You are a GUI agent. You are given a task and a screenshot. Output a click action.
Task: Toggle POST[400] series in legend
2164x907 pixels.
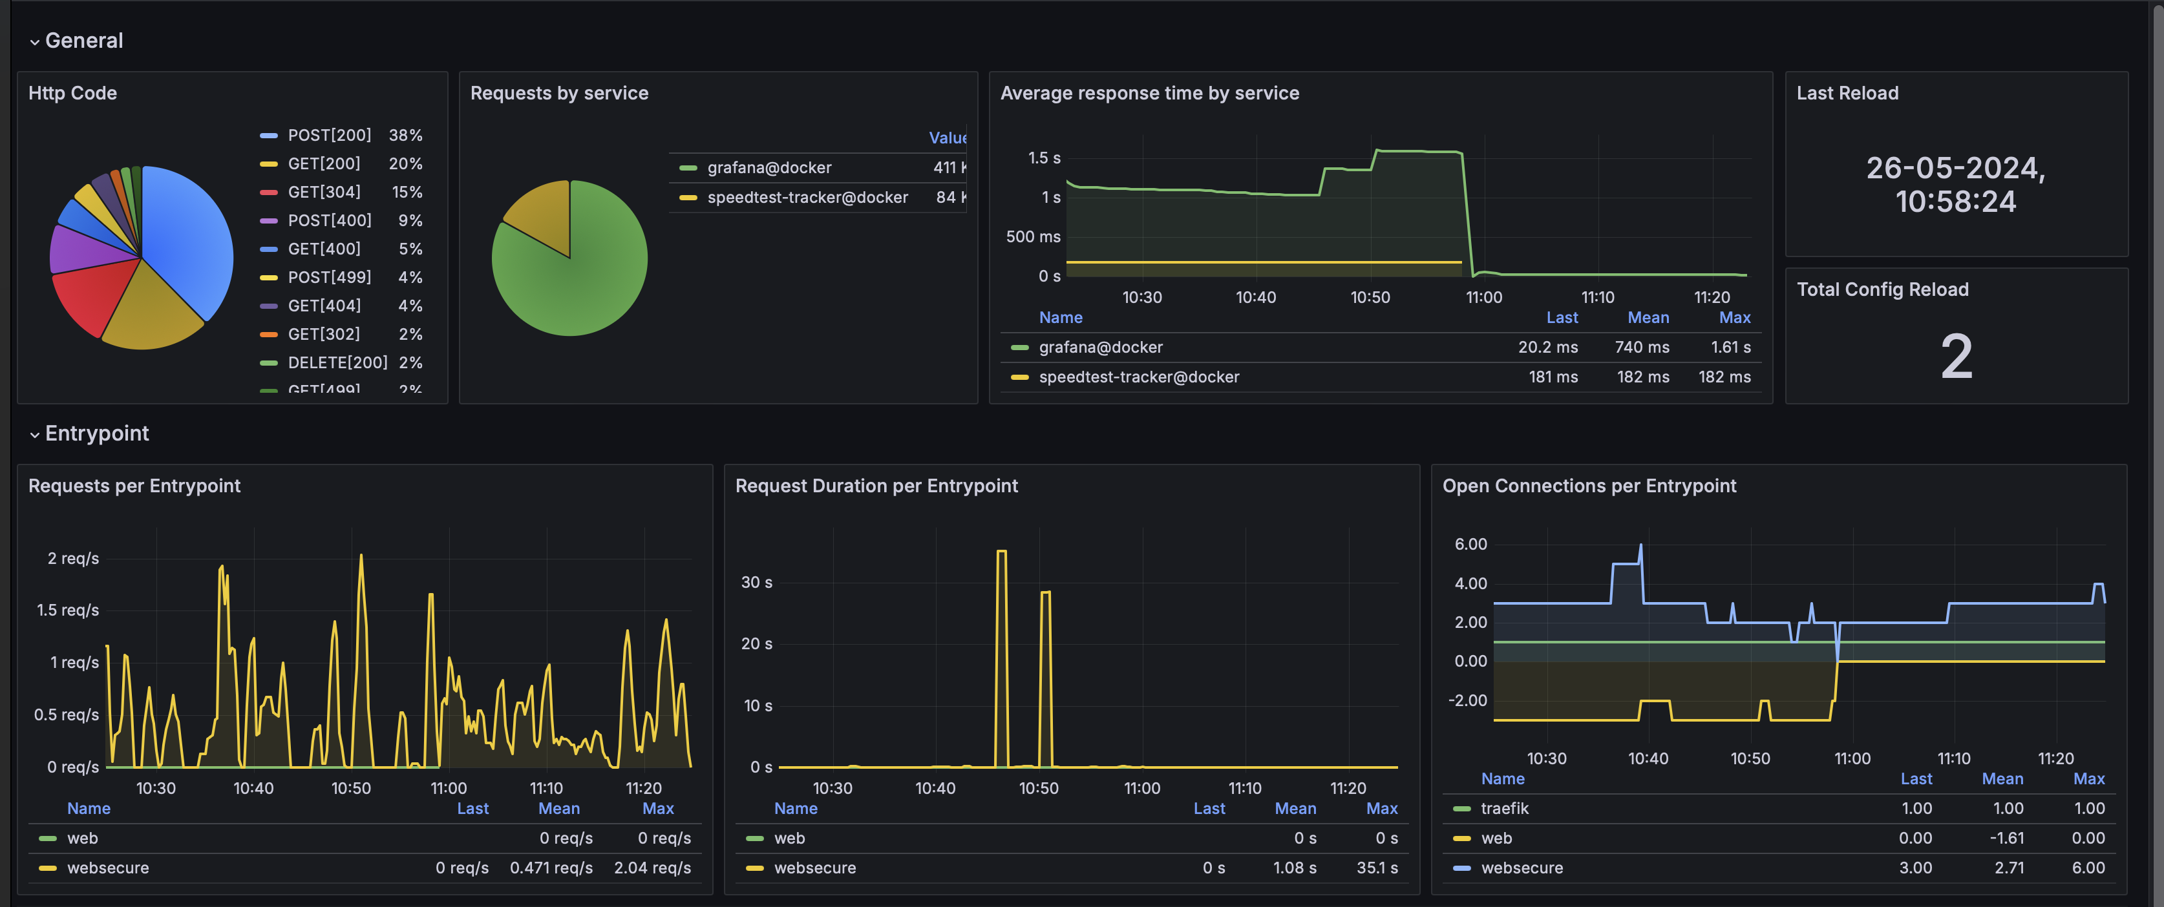329,221
